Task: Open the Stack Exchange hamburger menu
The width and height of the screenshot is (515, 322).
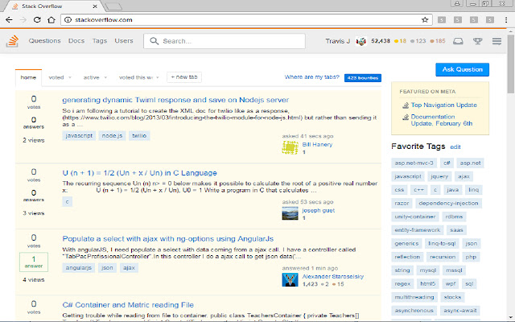Action: point(496,41)
